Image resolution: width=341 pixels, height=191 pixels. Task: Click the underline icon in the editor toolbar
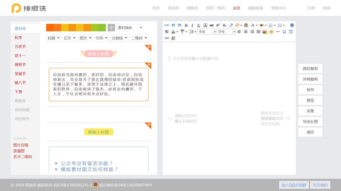[199, 25]
